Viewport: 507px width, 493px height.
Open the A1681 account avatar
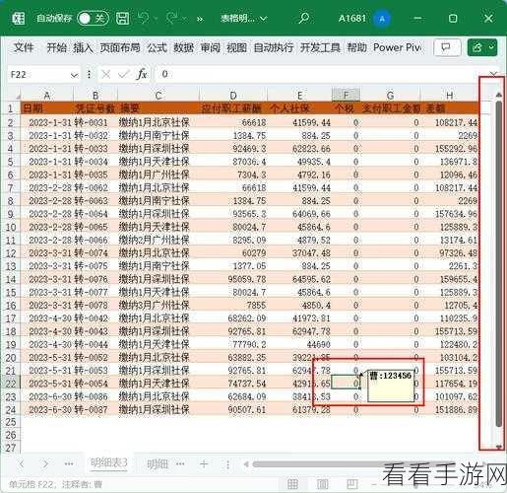(x=382, y=19)
